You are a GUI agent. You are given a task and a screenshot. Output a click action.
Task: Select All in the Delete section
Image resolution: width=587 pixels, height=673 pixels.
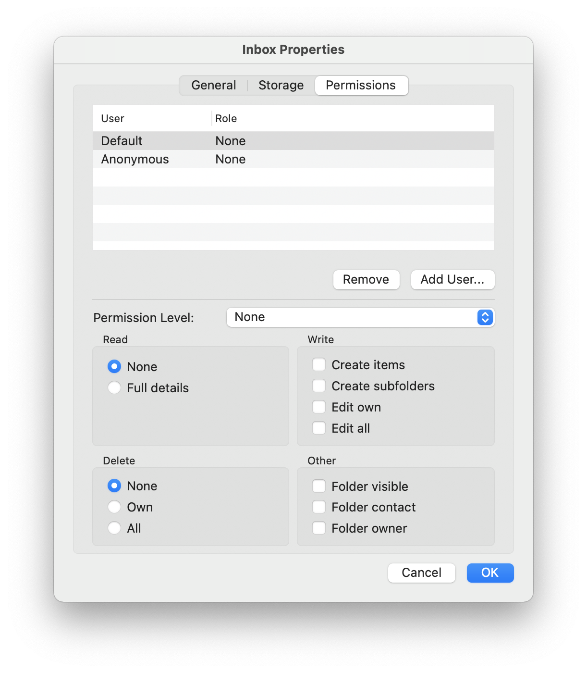pos(114,528)
